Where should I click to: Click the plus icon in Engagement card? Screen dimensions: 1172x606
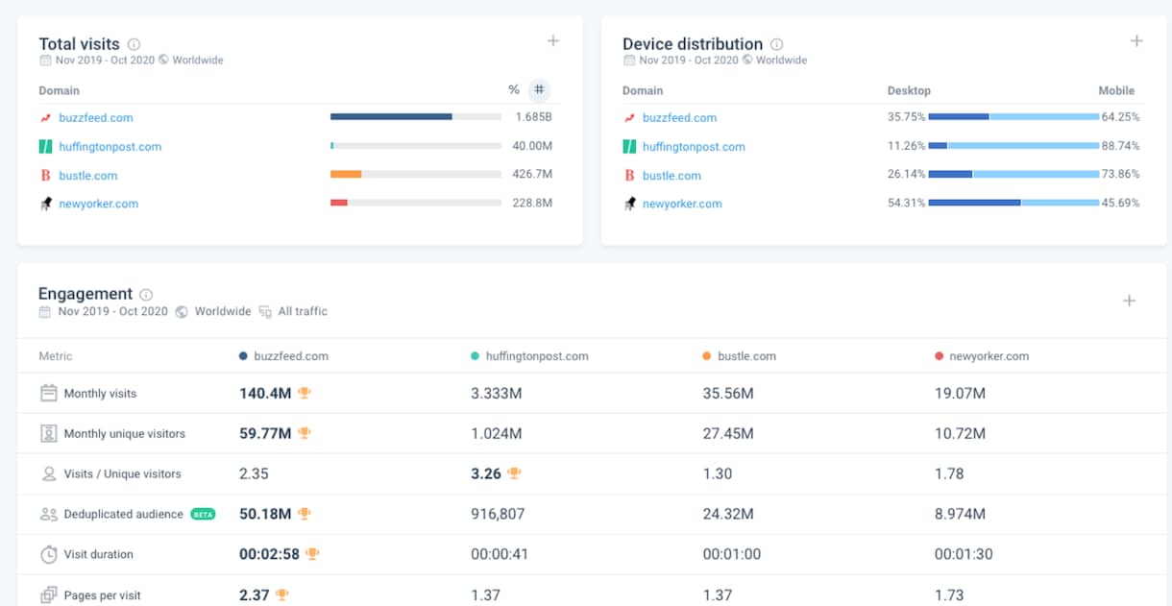point(1130,301)
